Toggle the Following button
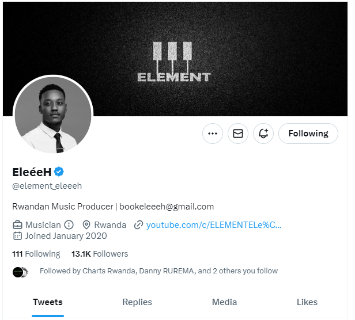The width and height of the screenshot is (355, 320). tap(308, 134)
